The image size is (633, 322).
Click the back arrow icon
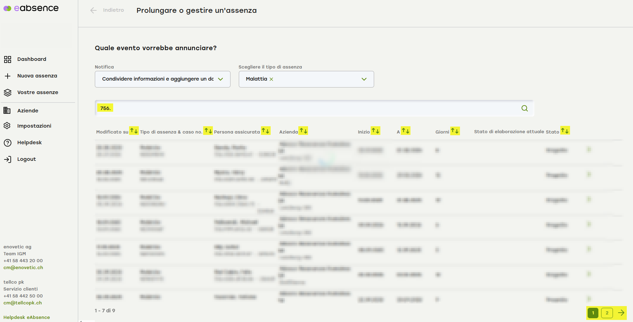pos(93,10)
